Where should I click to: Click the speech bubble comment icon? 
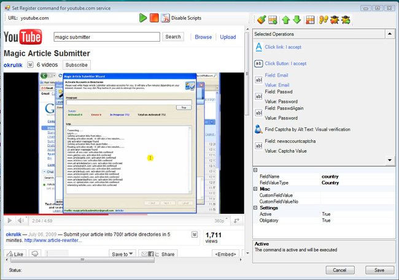coord(35,254)
